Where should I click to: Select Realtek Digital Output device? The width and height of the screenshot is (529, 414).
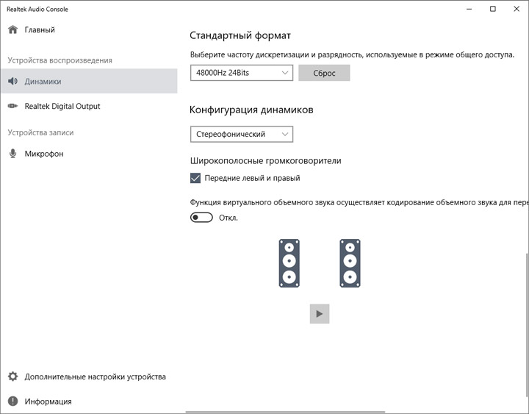click(x=62, y=107)
